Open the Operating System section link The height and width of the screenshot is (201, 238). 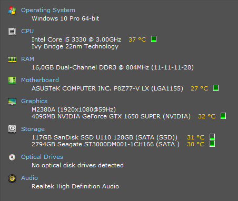coord(48,10)
